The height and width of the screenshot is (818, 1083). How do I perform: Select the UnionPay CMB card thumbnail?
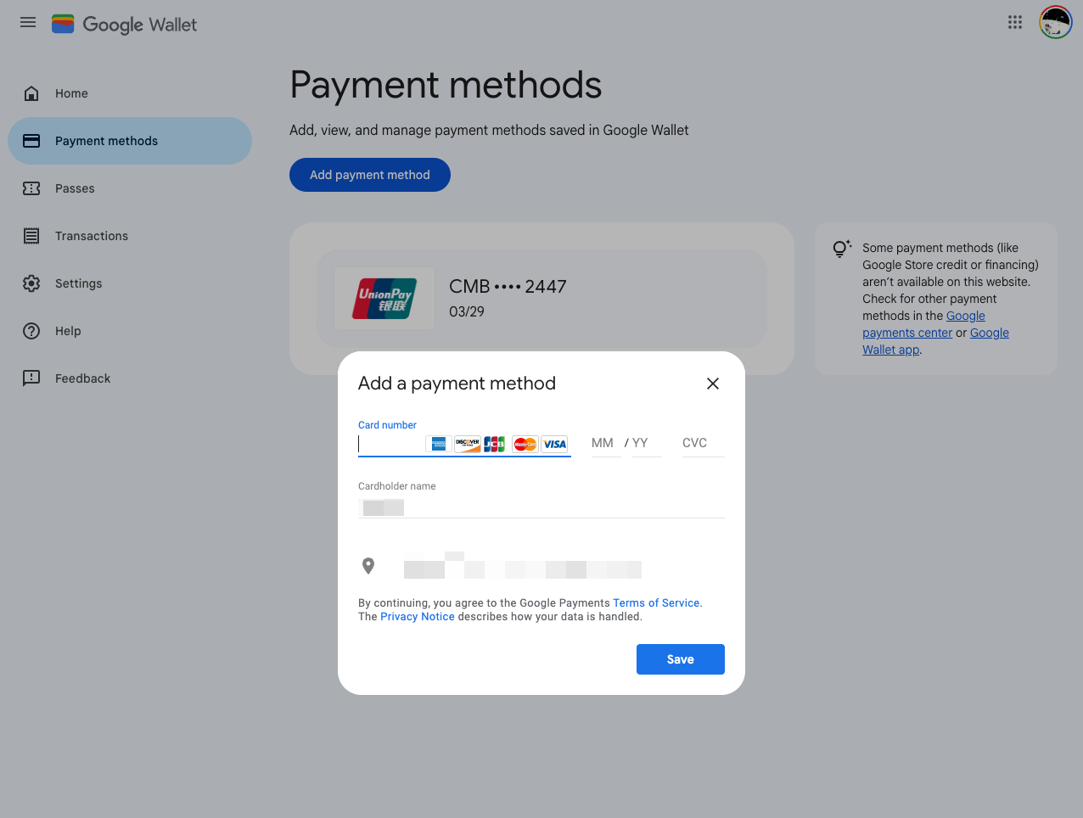(384, 299)
